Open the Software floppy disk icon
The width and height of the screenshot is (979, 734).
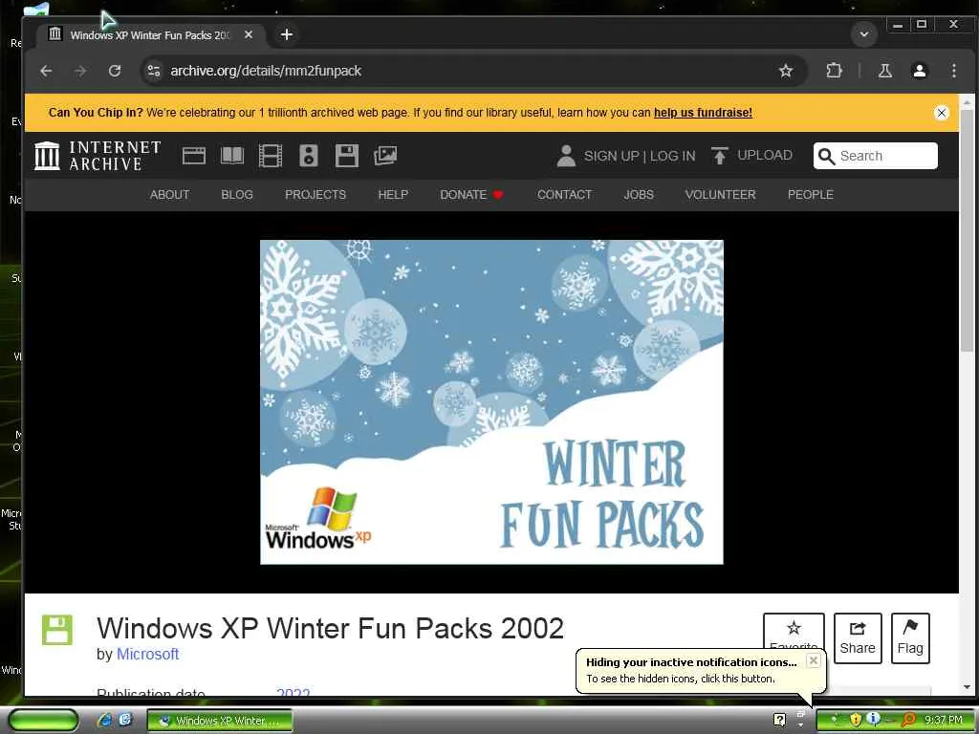pyautogui.click(x=346, y=156)
